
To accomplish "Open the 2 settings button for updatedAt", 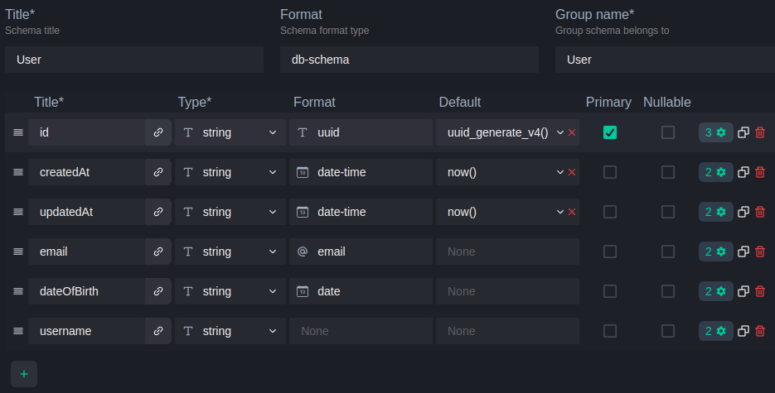I will pos(715,212).
